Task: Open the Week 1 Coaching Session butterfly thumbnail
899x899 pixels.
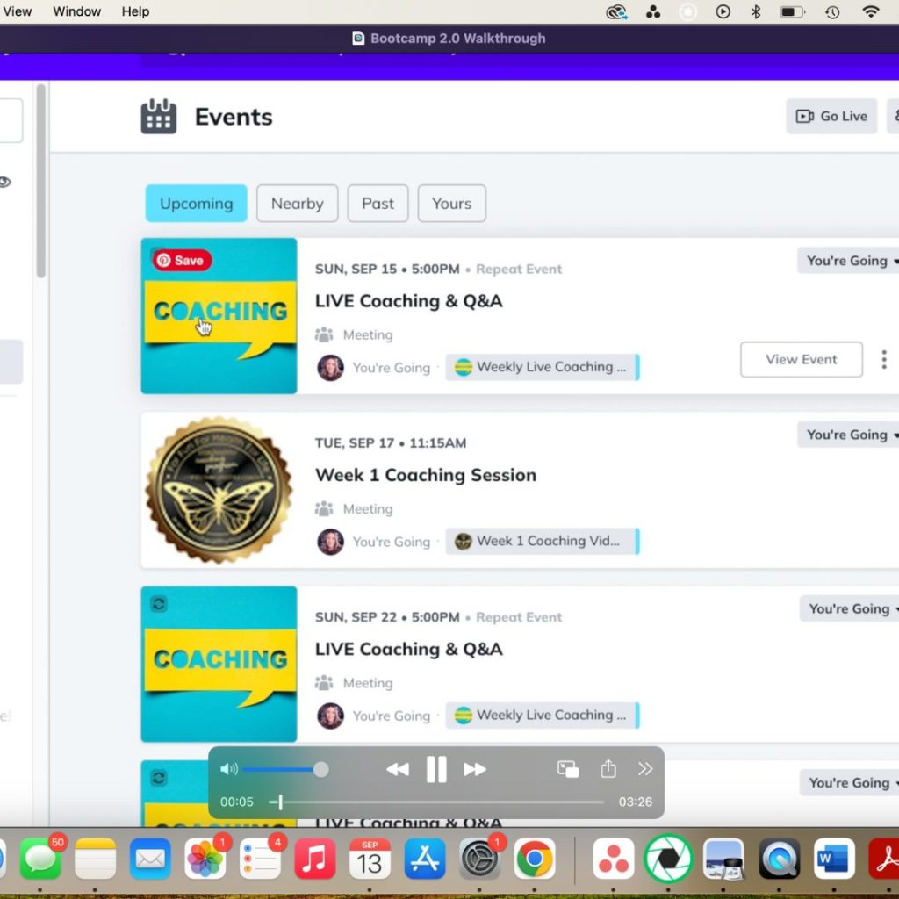Action: (x=219, y=490)
